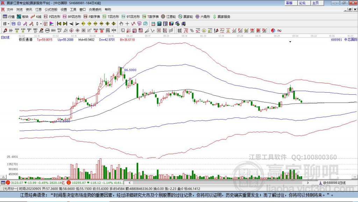Open the P数字表 tool

92,17
